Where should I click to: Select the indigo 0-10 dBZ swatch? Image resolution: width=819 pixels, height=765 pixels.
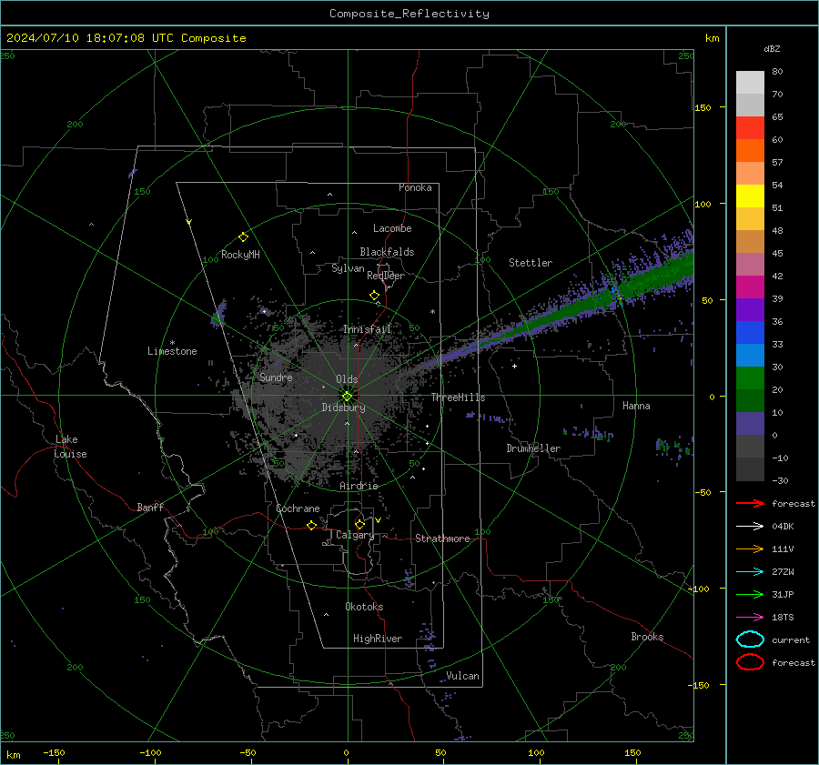click(x=750, y=424)
